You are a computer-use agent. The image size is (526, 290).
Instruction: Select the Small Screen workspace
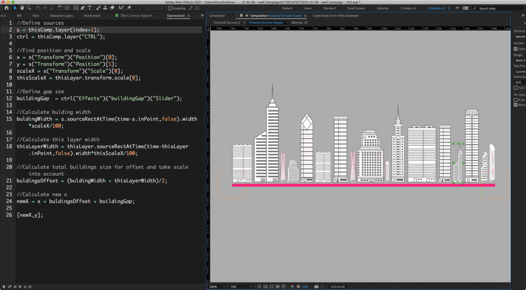point(356,8)
